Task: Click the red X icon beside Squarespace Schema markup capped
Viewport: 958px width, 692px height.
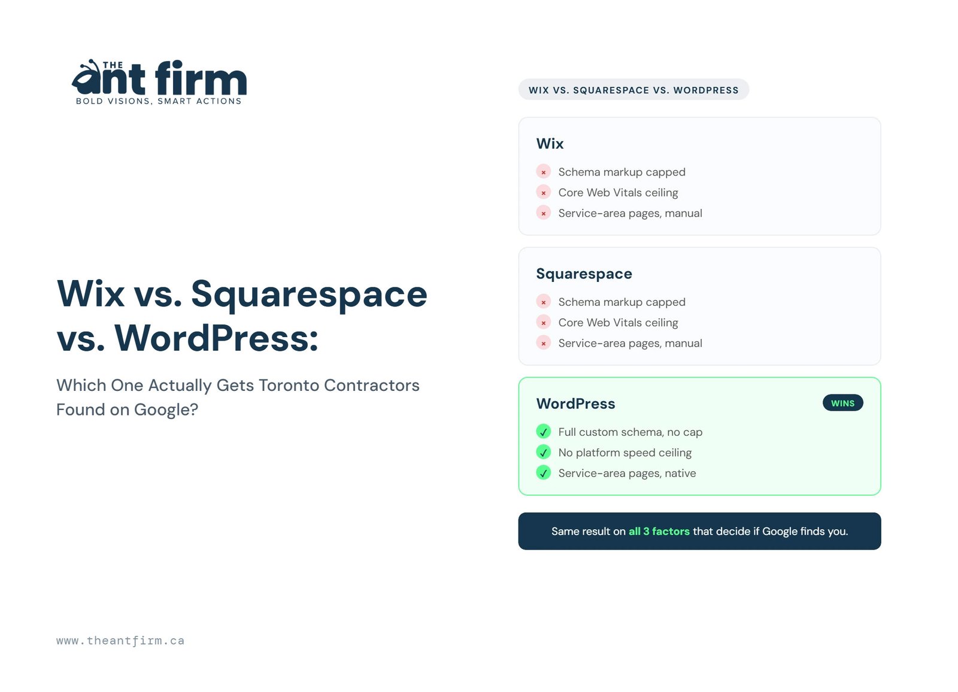Action: 543,302
